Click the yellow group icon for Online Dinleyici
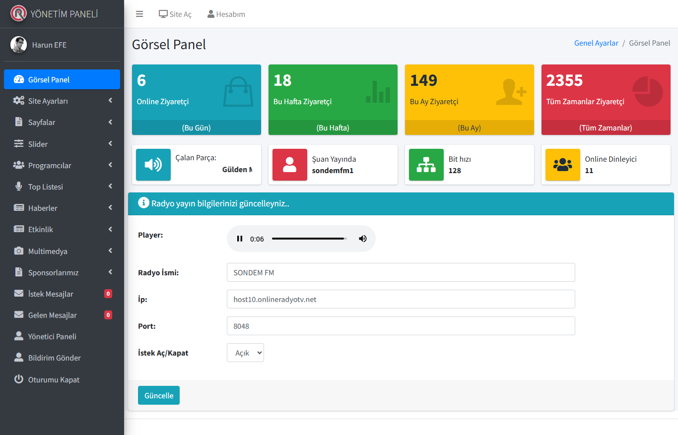 (562, 165)
